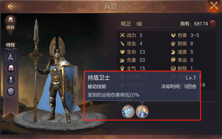Click the back arrow in header
This screenshot has width=222, height=139.
[x=10, y=7]
